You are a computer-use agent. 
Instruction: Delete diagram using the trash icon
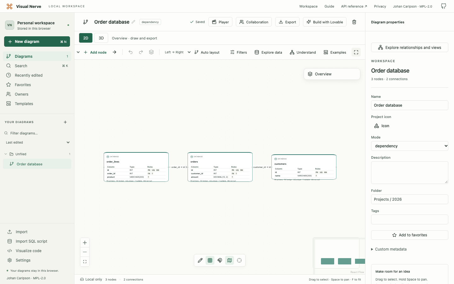point(354,22)
